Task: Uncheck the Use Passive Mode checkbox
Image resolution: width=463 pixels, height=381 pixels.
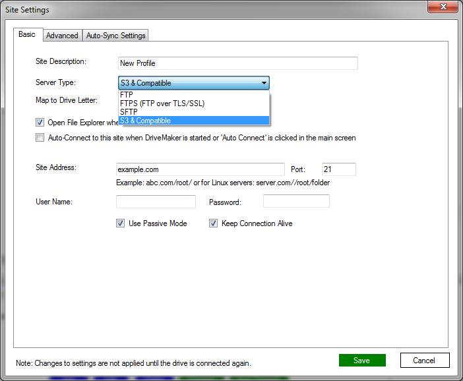Action: (x=121, y=223)
